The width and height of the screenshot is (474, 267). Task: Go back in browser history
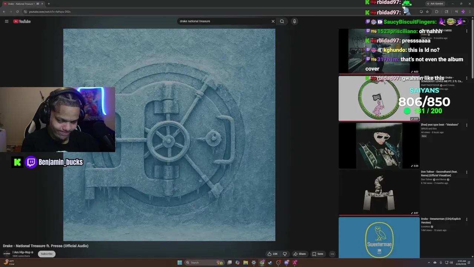click(x=4, y=11)
